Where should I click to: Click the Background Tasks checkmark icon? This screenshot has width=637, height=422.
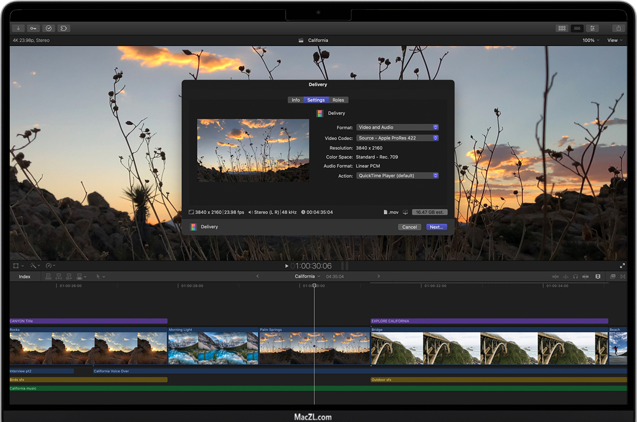(x=48, y=28)
